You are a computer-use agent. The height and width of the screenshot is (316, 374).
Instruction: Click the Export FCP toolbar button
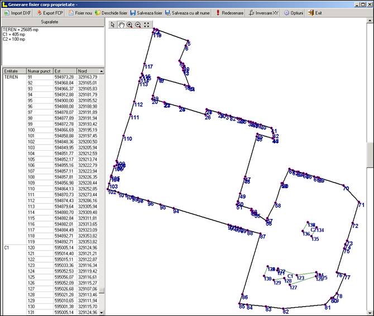point(50,13)
